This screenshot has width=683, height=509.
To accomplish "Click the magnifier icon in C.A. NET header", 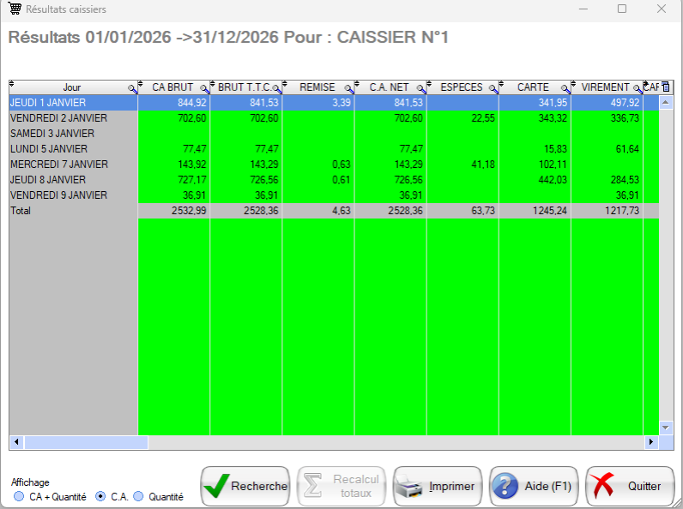I will click(421, 89).
